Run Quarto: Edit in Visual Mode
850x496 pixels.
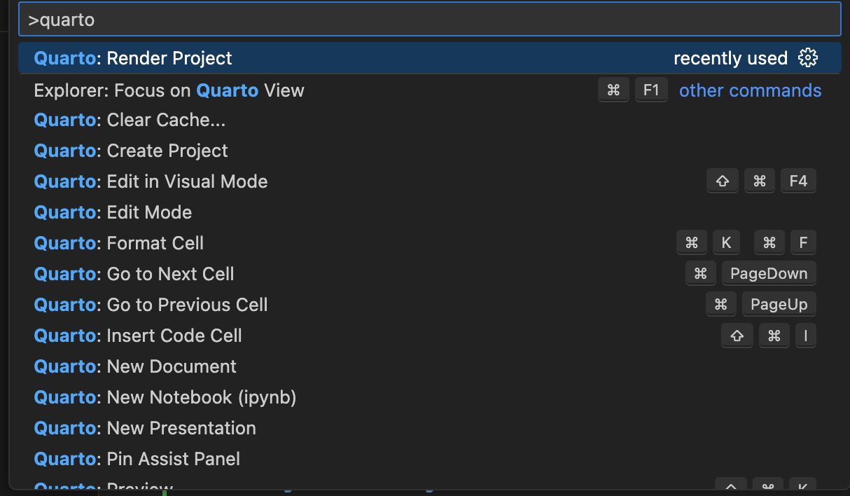click(429, 182)
